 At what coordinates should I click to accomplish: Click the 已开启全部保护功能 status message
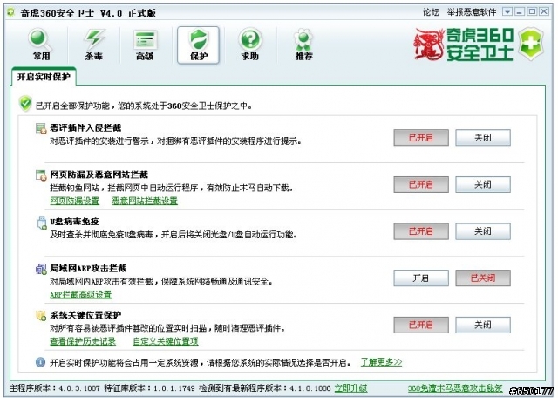[x=144, y=106]
